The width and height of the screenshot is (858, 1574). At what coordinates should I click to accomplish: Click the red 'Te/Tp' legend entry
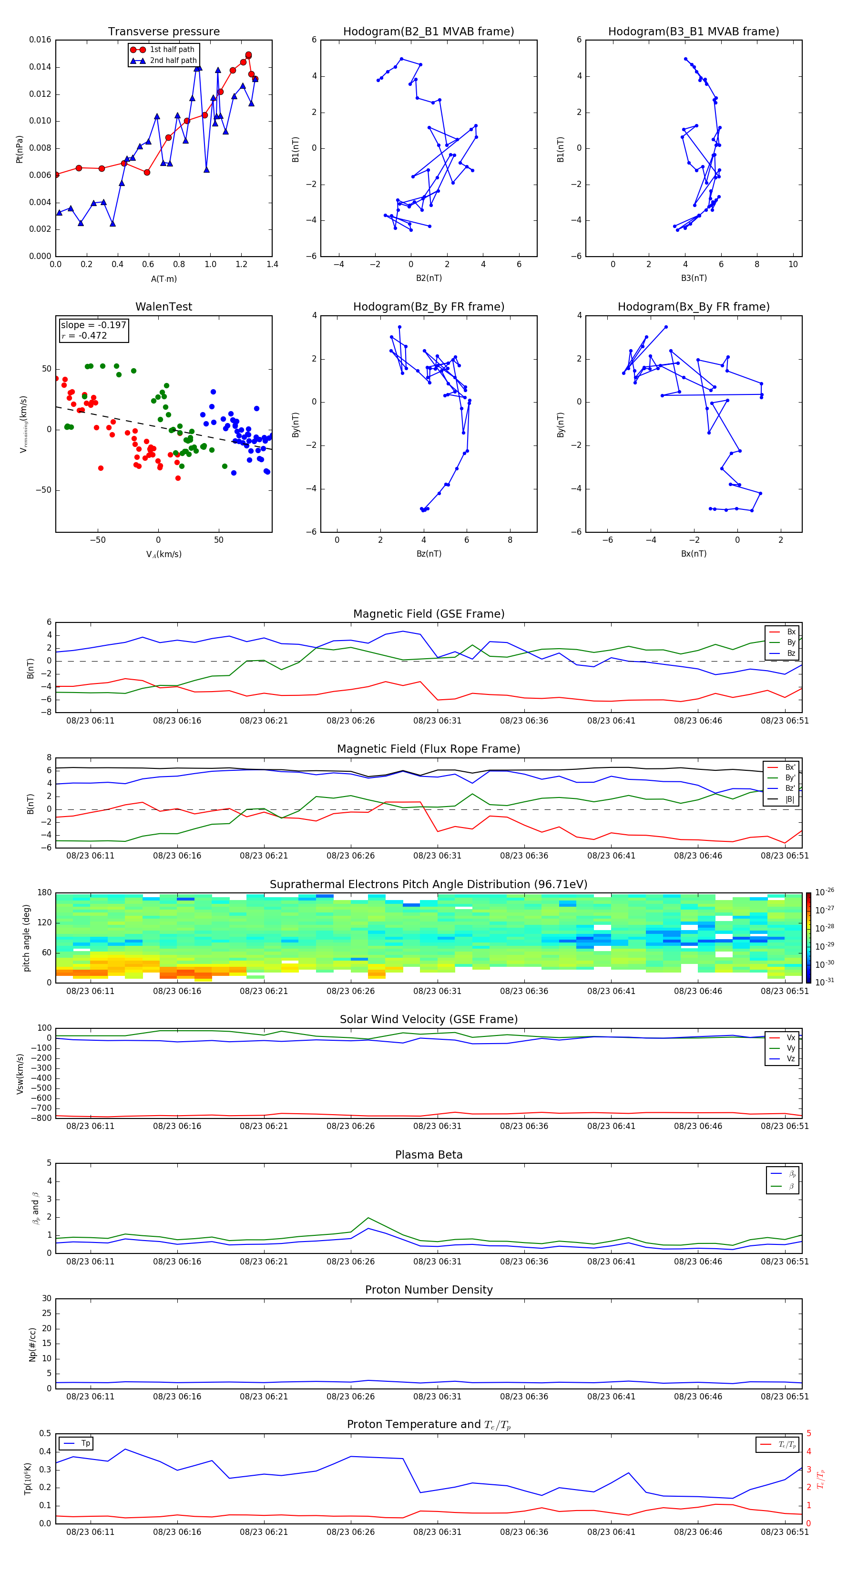[x=778, y=1444]
